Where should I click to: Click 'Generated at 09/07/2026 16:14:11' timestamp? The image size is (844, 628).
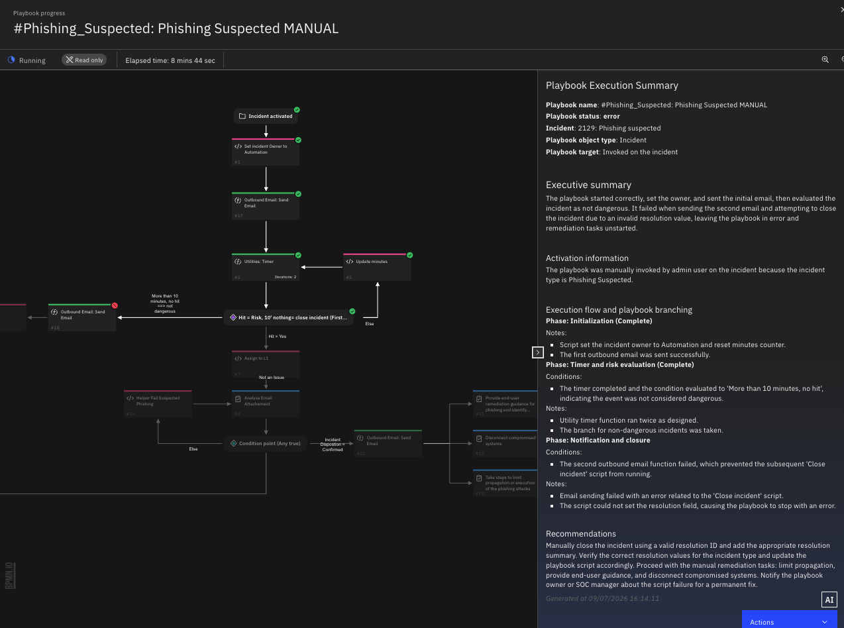(x=602, y=598)
